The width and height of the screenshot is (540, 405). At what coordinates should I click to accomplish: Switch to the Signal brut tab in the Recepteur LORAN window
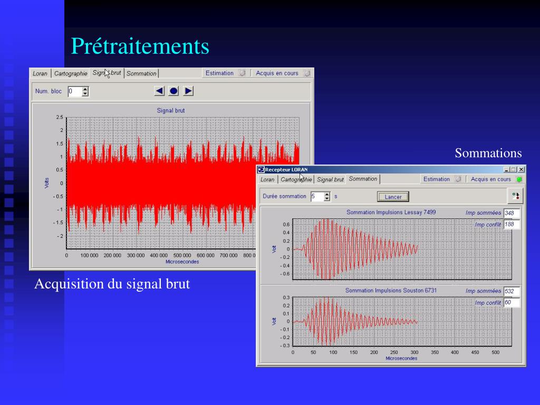(330, 179)
